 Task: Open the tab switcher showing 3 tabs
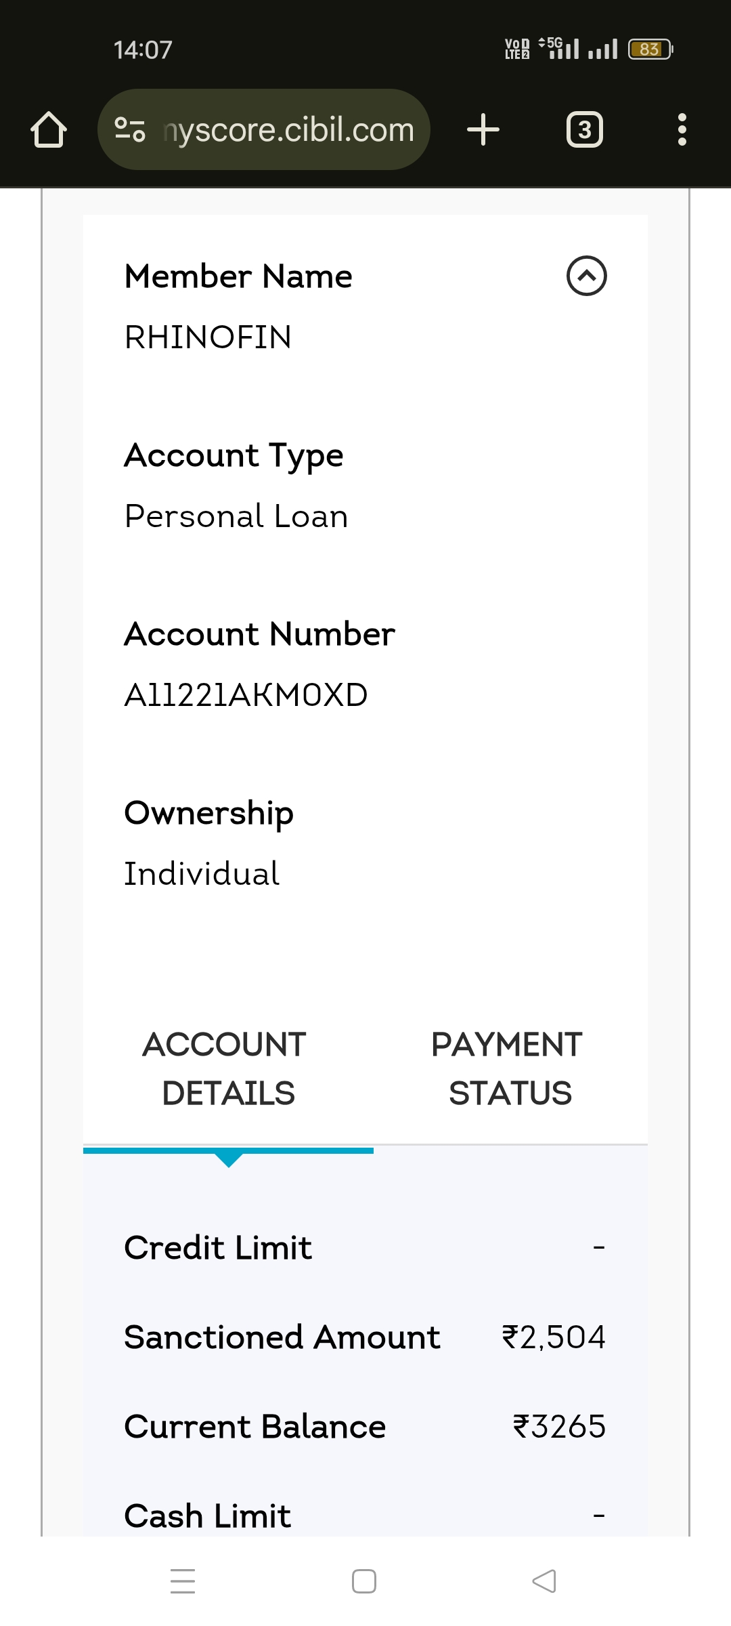(584, 129)
